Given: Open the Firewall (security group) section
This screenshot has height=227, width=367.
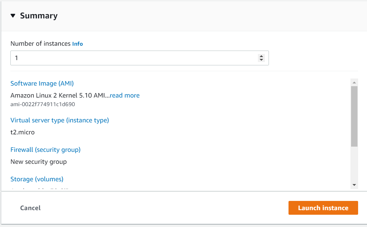Looking at the screenshot, I should pos(45,150).
